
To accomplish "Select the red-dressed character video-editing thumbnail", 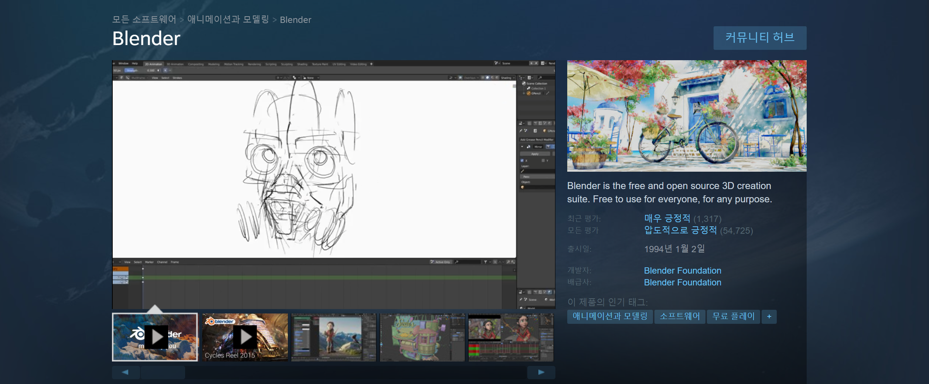I will [511, 337].
